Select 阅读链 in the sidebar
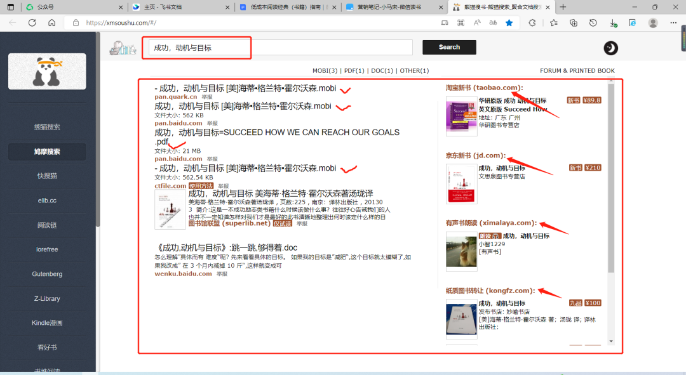The image size is (686, 375). coord(47,225)
